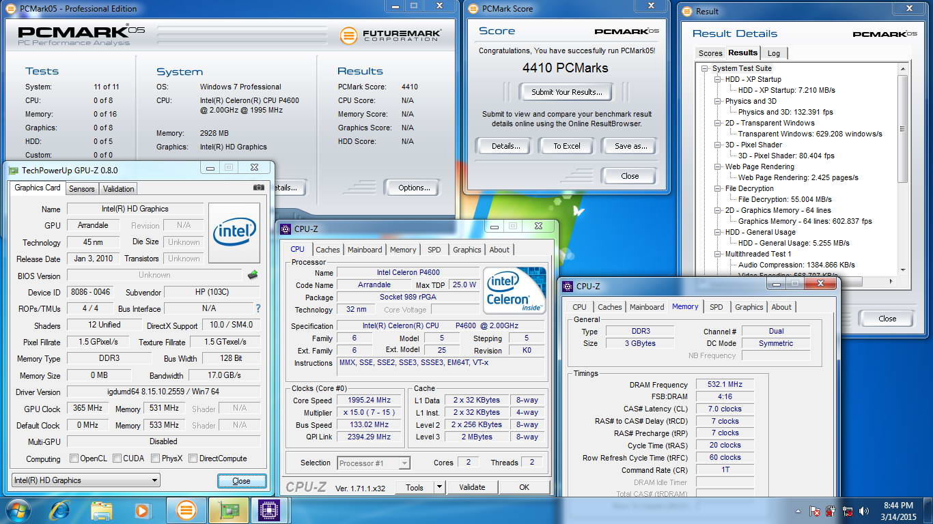Collapse the File Decryption node
The image size is (933, 524).
[x=718, y=188]
